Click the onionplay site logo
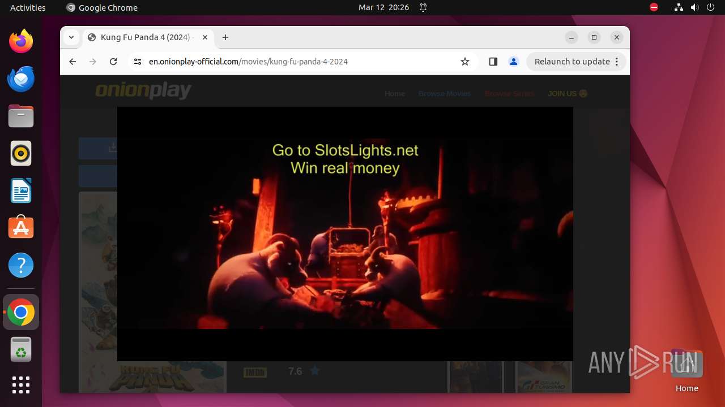Viewport: 725px width, 407px height. pyautogui.click(x=143, y=90)
